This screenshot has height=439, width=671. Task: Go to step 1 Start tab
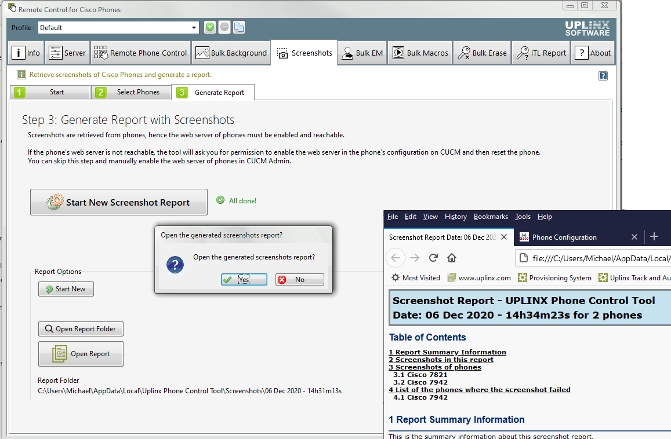(50, 92)
